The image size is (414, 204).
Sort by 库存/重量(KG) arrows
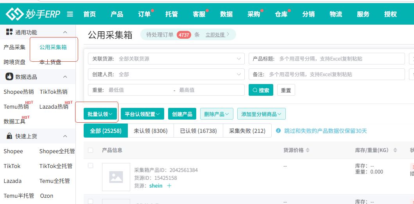pyautogui.click(x=395, y=150)
